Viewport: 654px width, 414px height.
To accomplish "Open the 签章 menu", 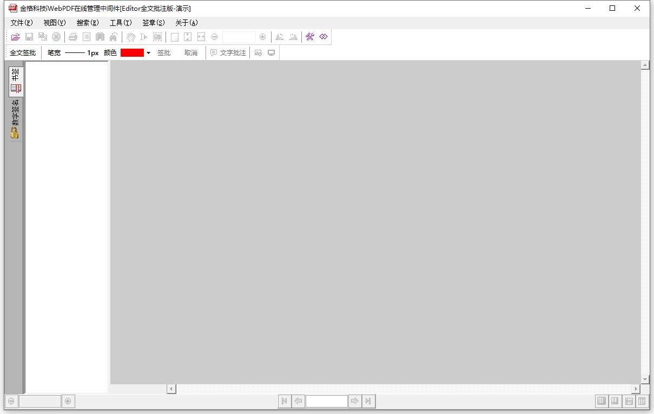I will pos(153,23).
